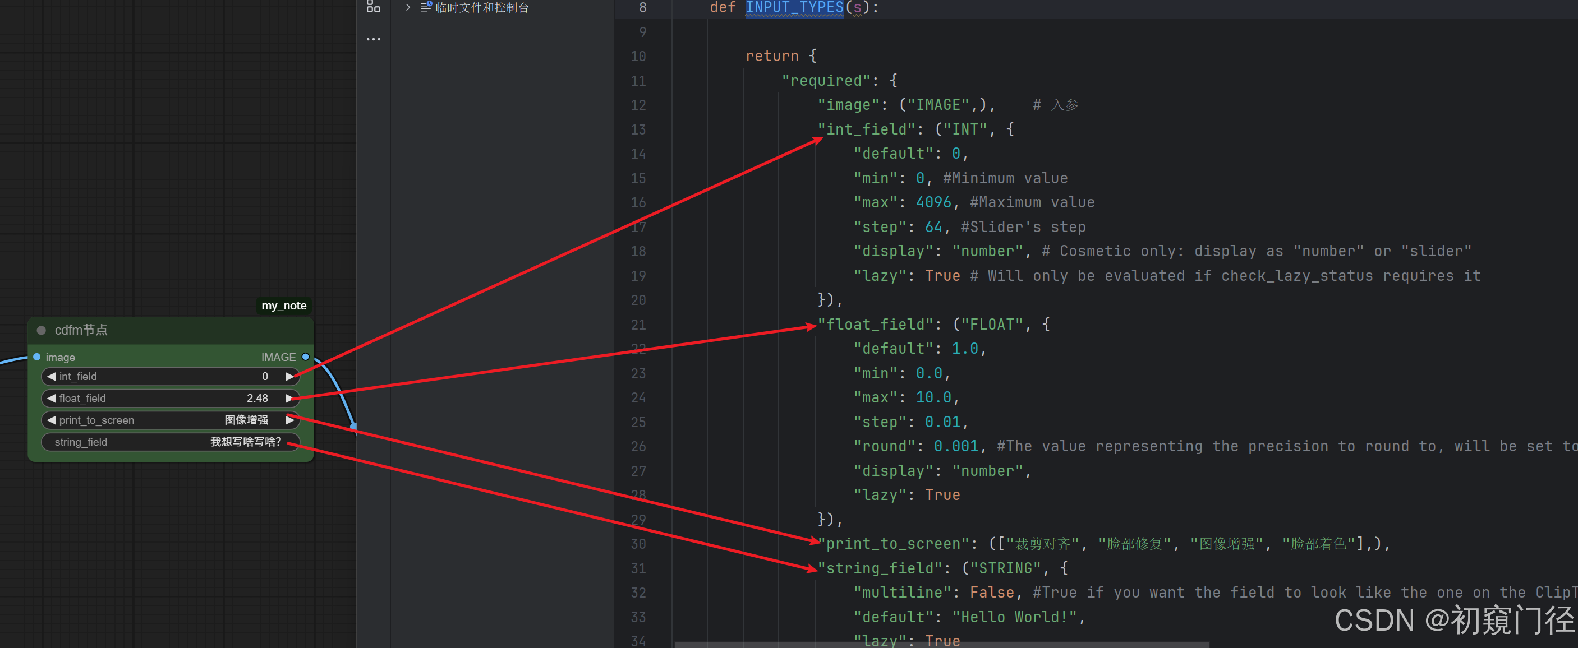Expand the 临时文件和控制台 tree node

(408, 7)
